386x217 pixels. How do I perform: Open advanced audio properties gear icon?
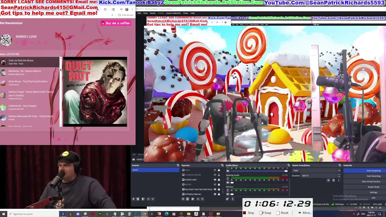227,199
